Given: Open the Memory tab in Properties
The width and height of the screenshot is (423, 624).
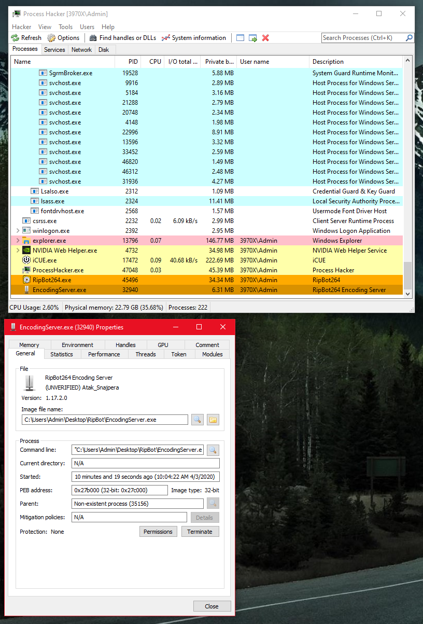Looking at the screenshot, I should click(29, 345).
